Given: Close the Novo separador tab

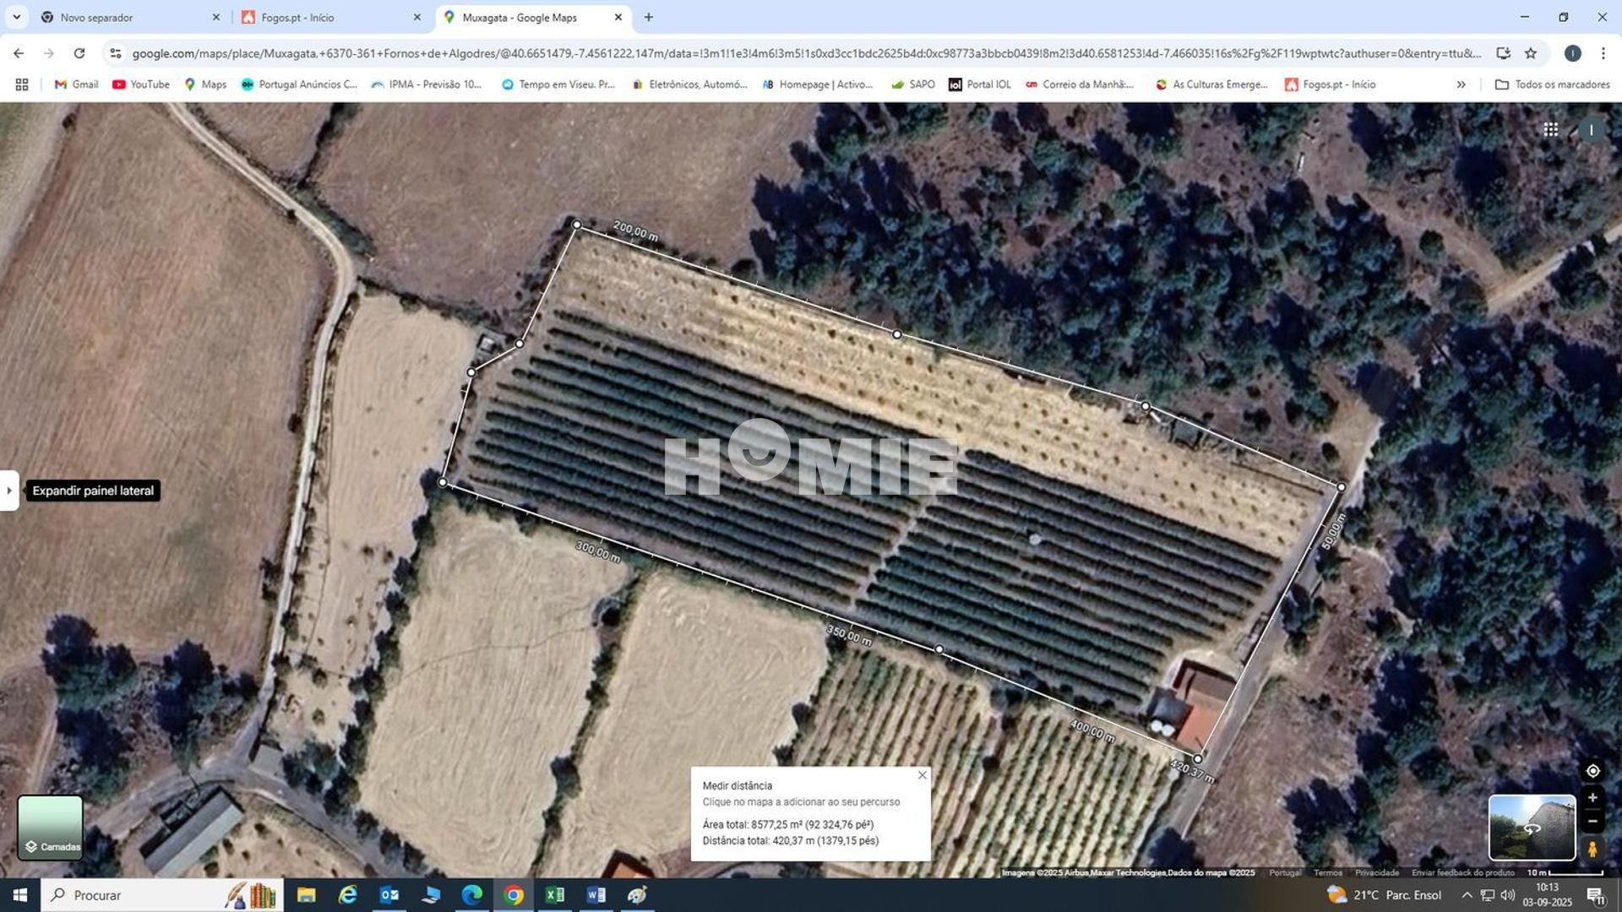Looking at the screenshot, I should pos(215,17).
